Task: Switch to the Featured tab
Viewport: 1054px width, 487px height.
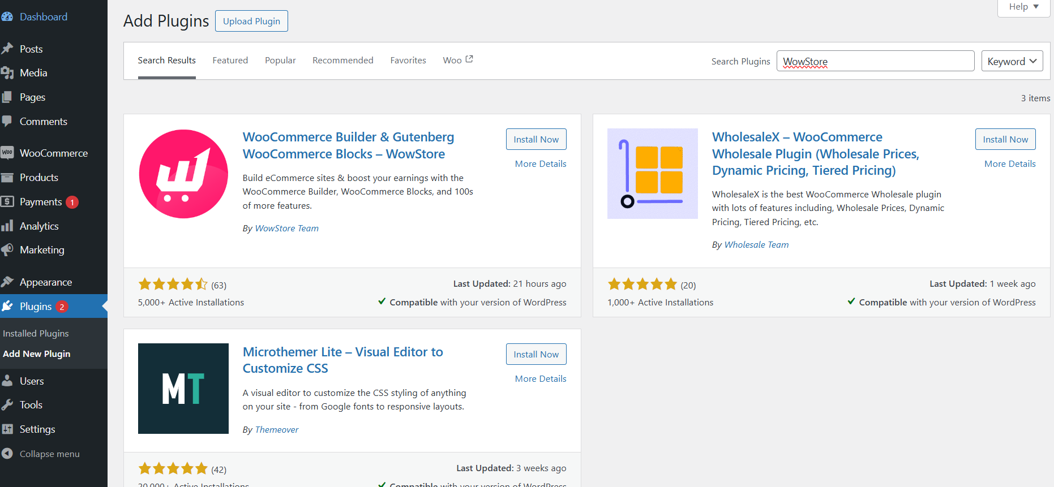Action: coord(230,61)
